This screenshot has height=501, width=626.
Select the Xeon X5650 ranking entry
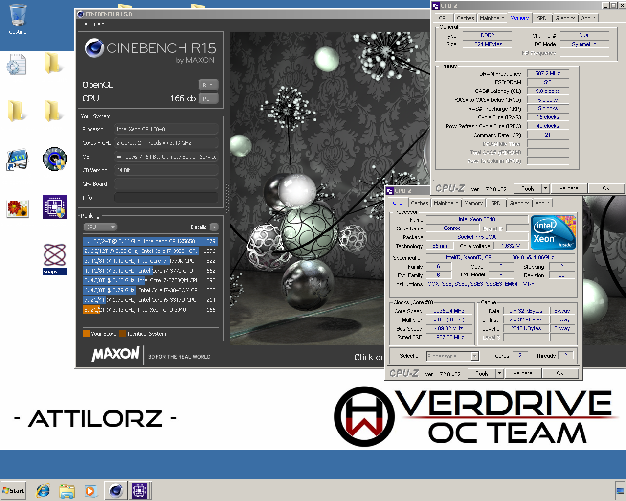[150, 241]
